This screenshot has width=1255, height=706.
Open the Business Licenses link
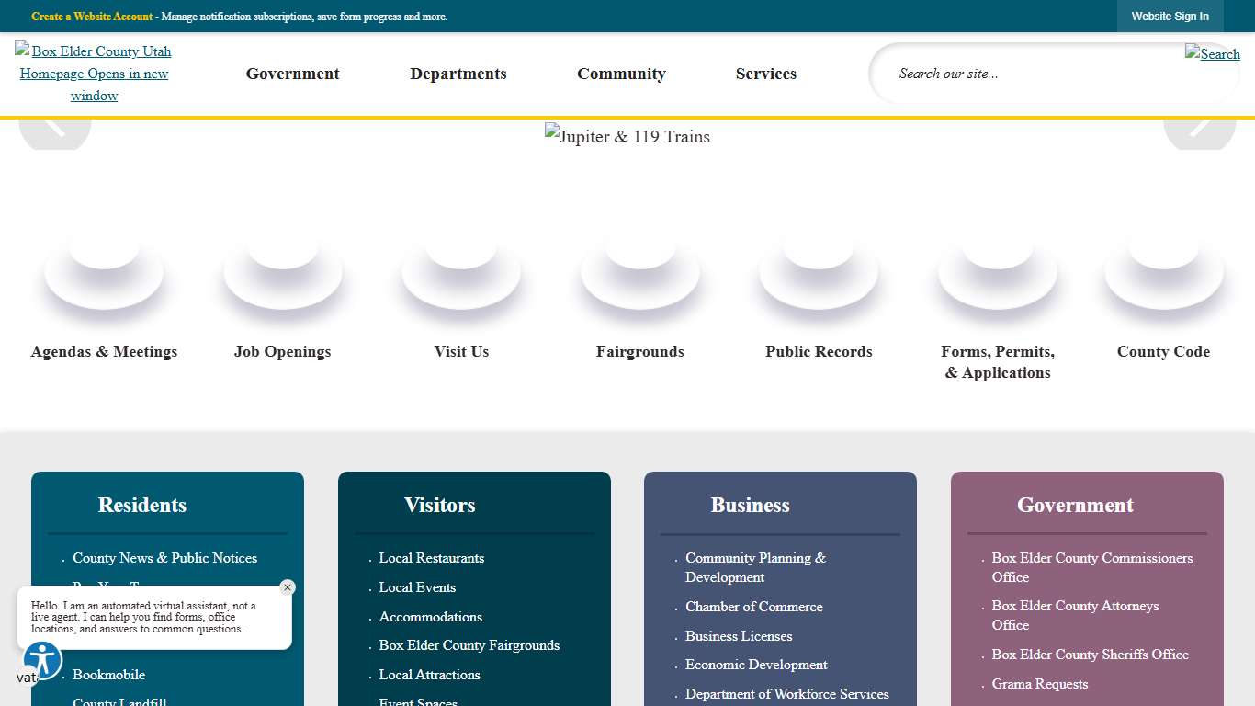(739, 636)
